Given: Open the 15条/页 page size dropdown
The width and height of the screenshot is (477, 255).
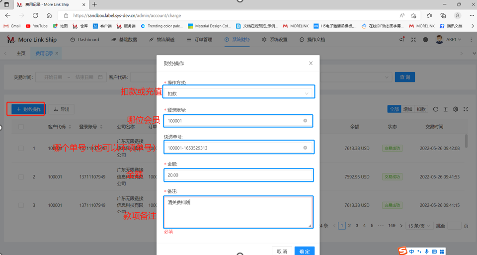Looking at the screenshot, I should point(419,226).
